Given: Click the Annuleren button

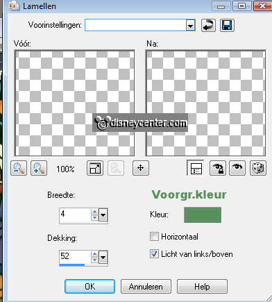Looking at the screenshot, I should tap(146, 287).
